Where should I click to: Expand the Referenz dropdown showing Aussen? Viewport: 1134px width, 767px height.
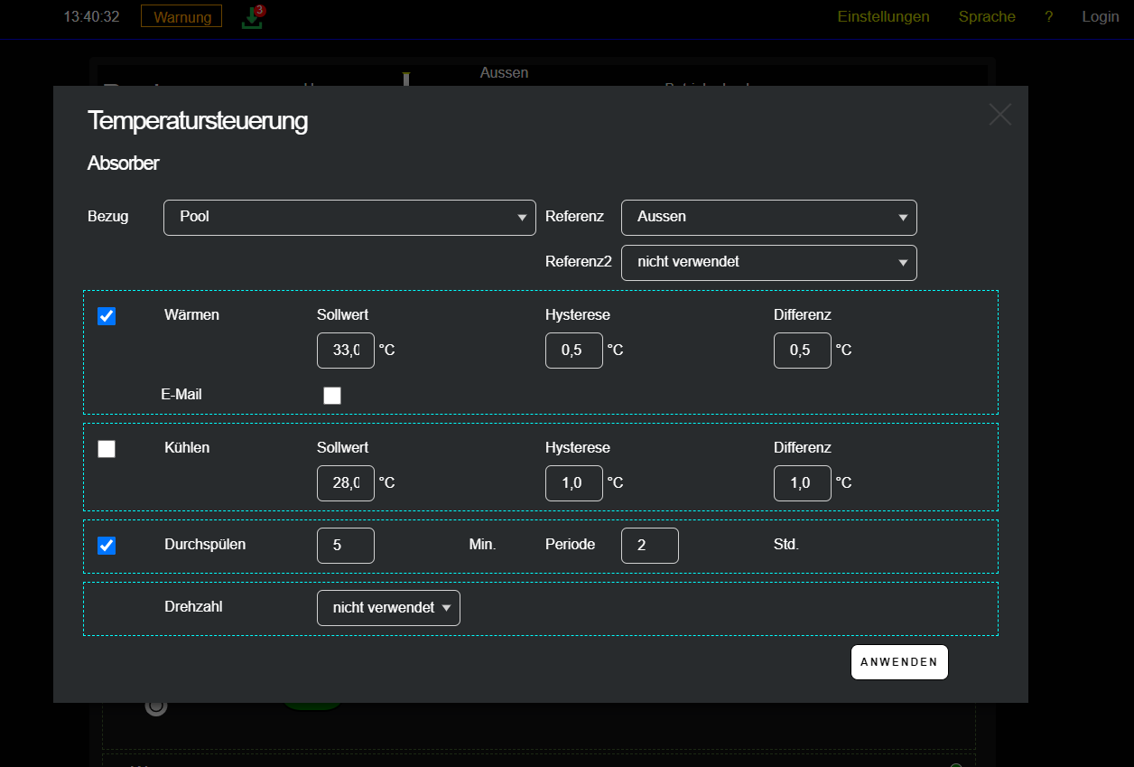pos(768,218)
